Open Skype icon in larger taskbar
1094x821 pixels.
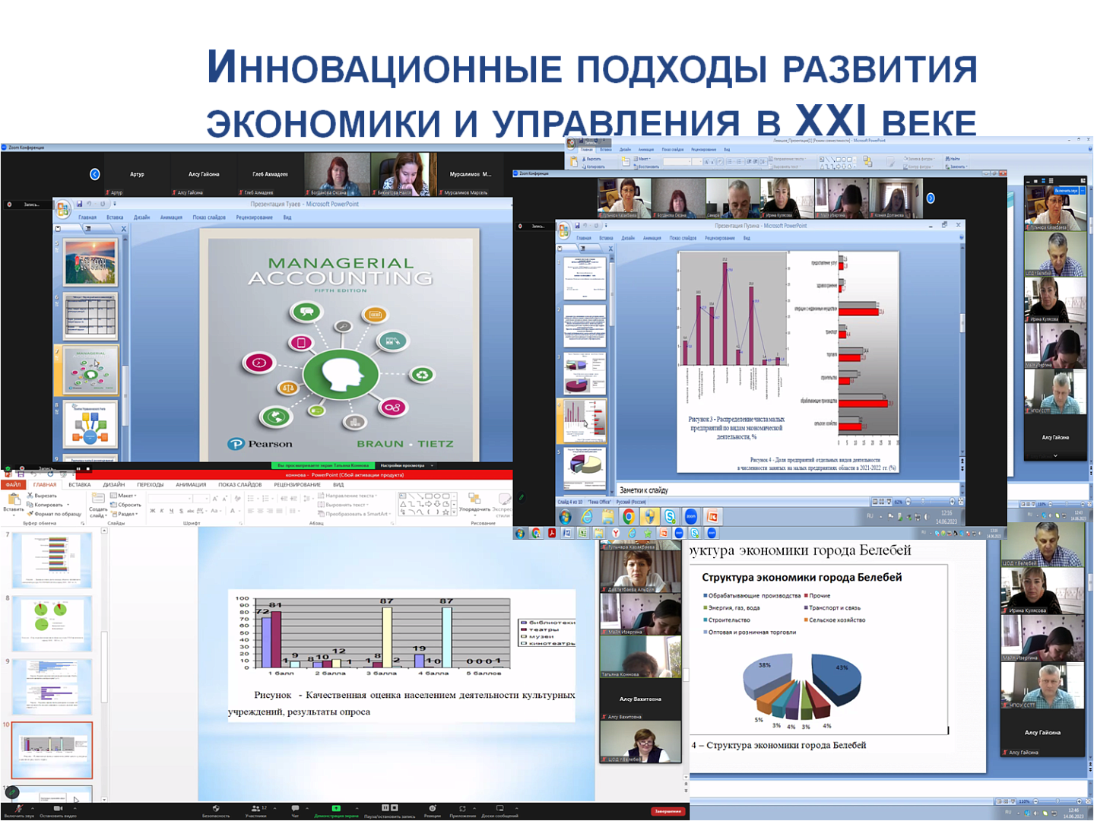click(670, 517)
